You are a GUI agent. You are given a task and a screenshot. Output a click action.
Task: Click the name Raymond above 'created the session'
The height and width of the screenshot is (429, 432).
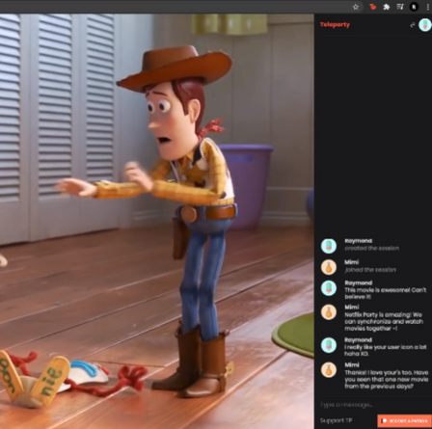pyautogui.click(x=359, y=241)
